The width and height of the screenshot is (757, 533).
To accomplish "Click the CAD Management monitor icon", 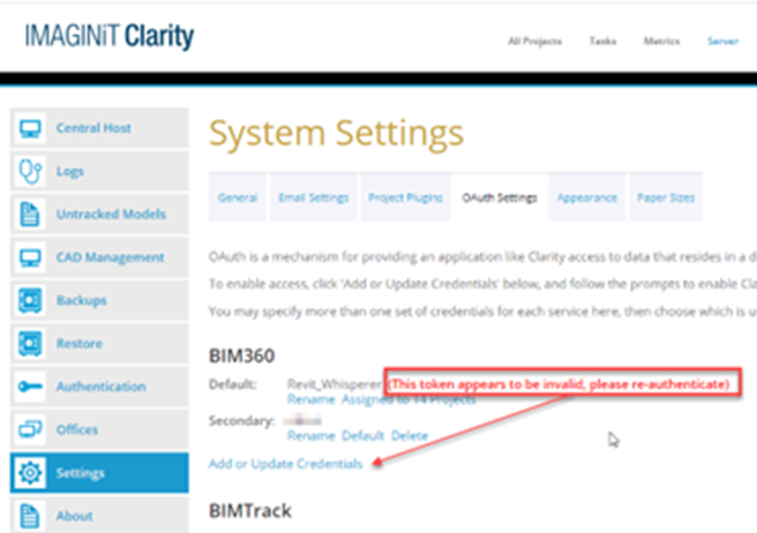I will [x=30, y=257].
